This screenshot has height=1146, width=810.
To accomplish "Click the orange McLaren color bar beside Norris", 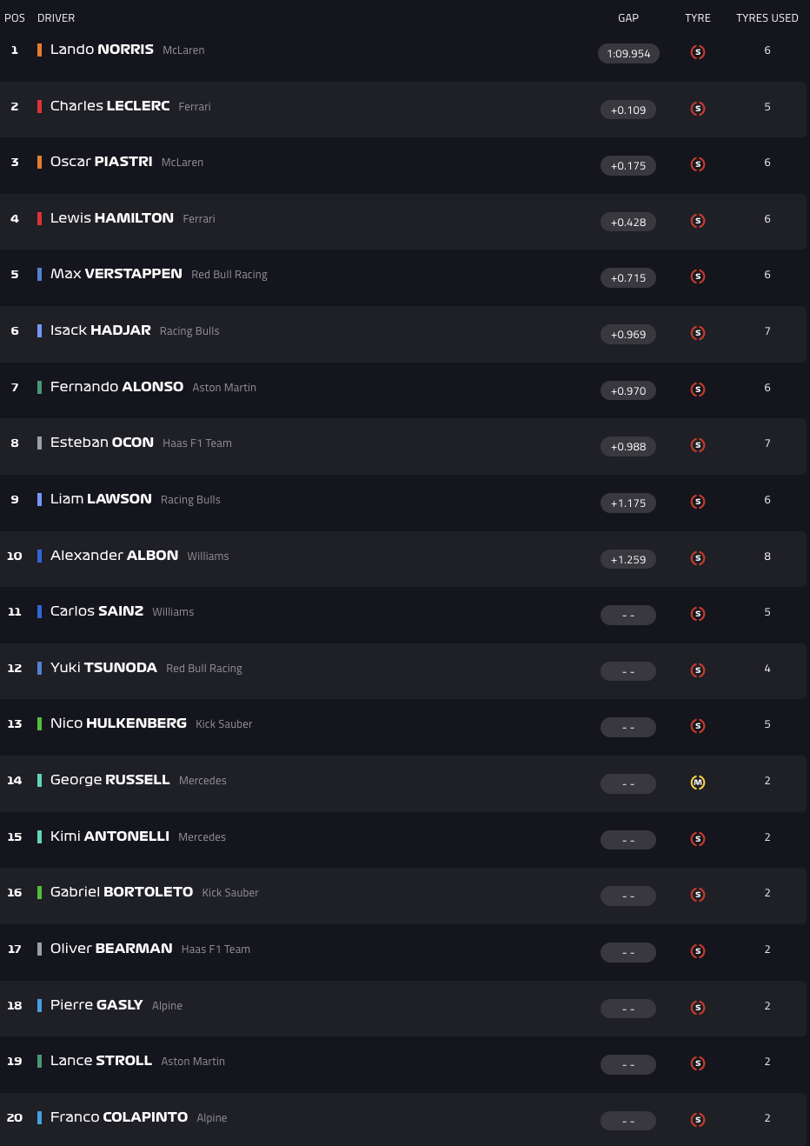I will tap(39, 50).
